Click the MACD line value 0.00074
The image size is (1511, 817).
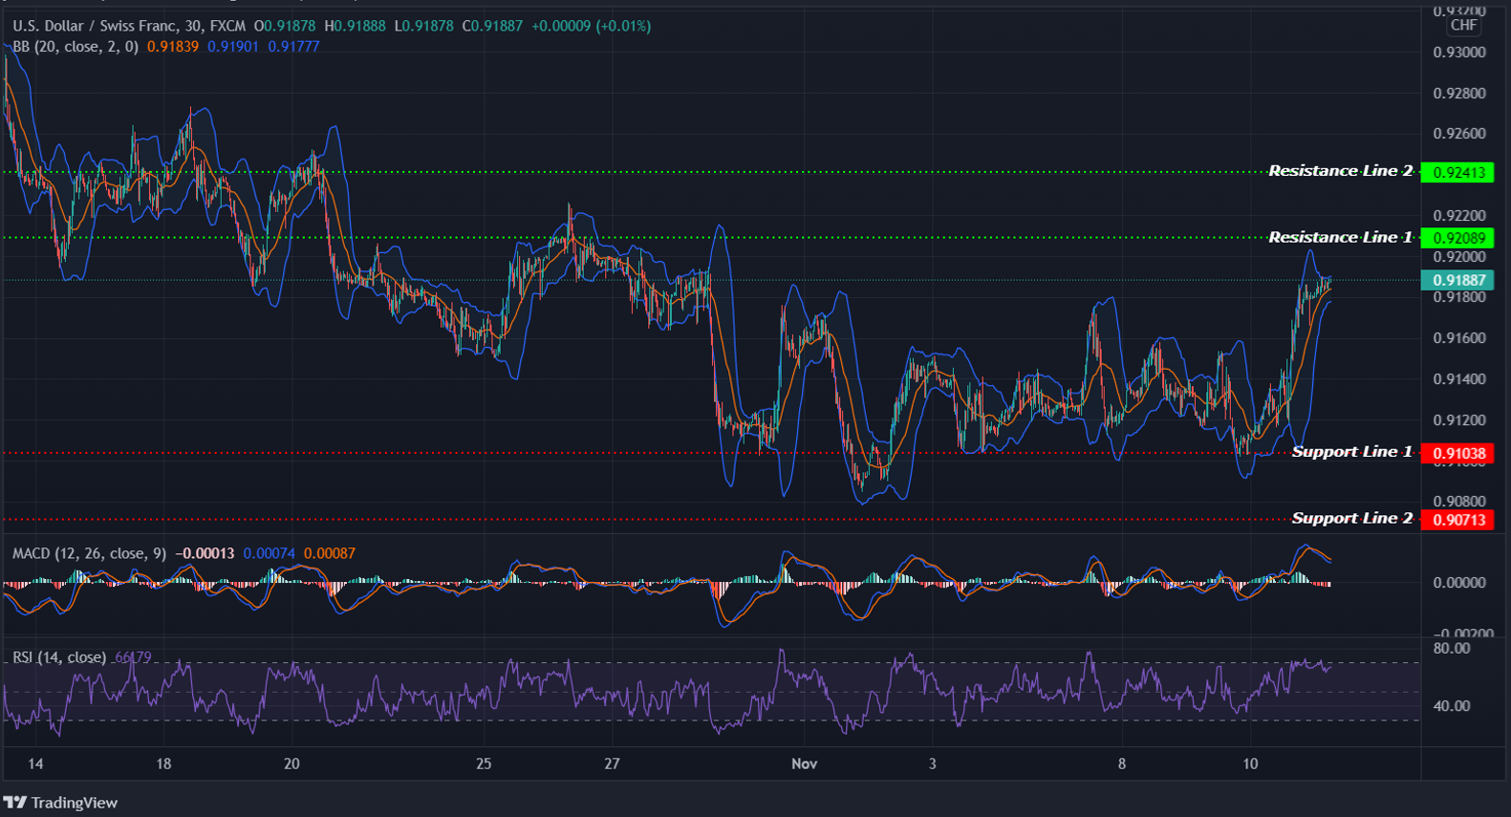[270, 553]
